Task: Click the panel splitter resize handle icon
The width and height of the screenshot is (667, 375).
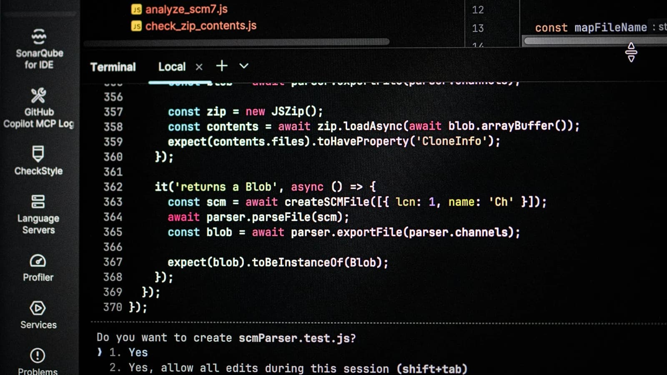Action: click(631, 52)
